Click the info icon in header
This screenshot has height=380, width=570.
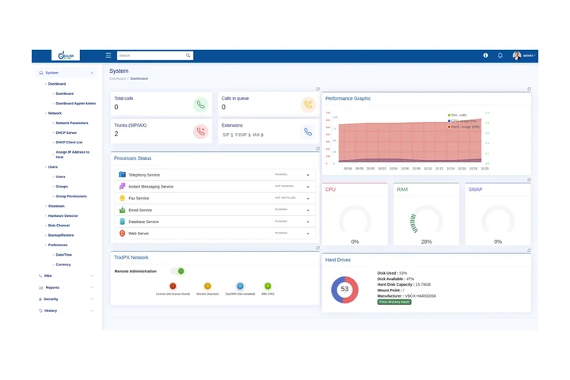coord(485,55)
